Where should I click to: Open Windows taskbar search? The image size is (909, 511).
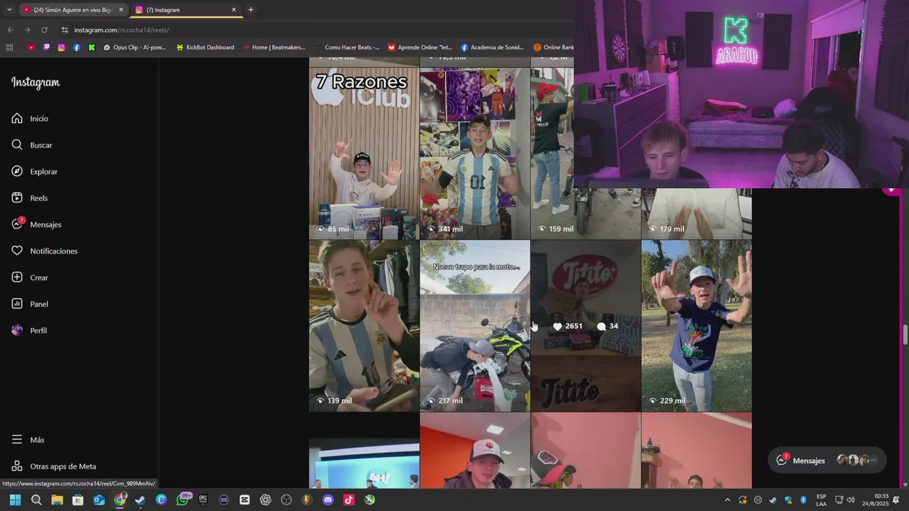(x=36, y=500)
